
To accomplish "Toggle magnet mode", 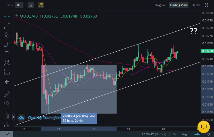I will 7,116.
